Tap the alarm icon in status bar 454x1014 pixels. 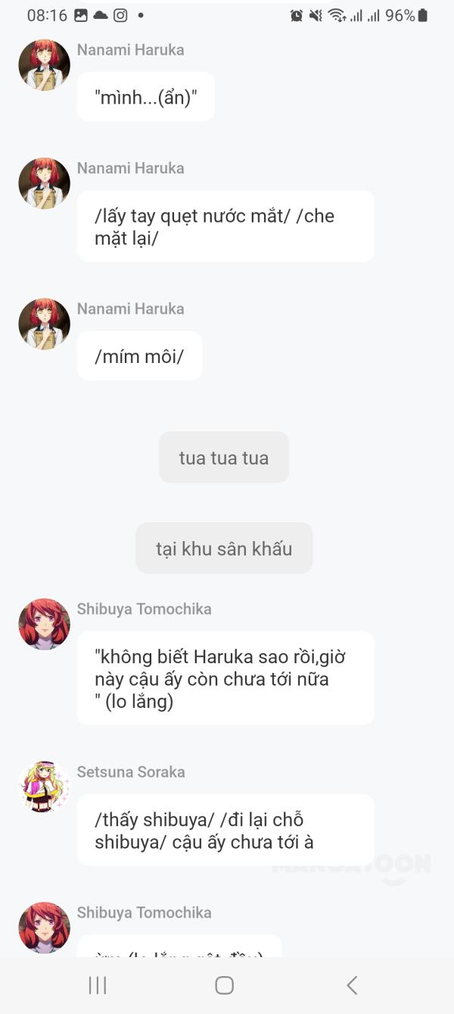coord(297,15)
